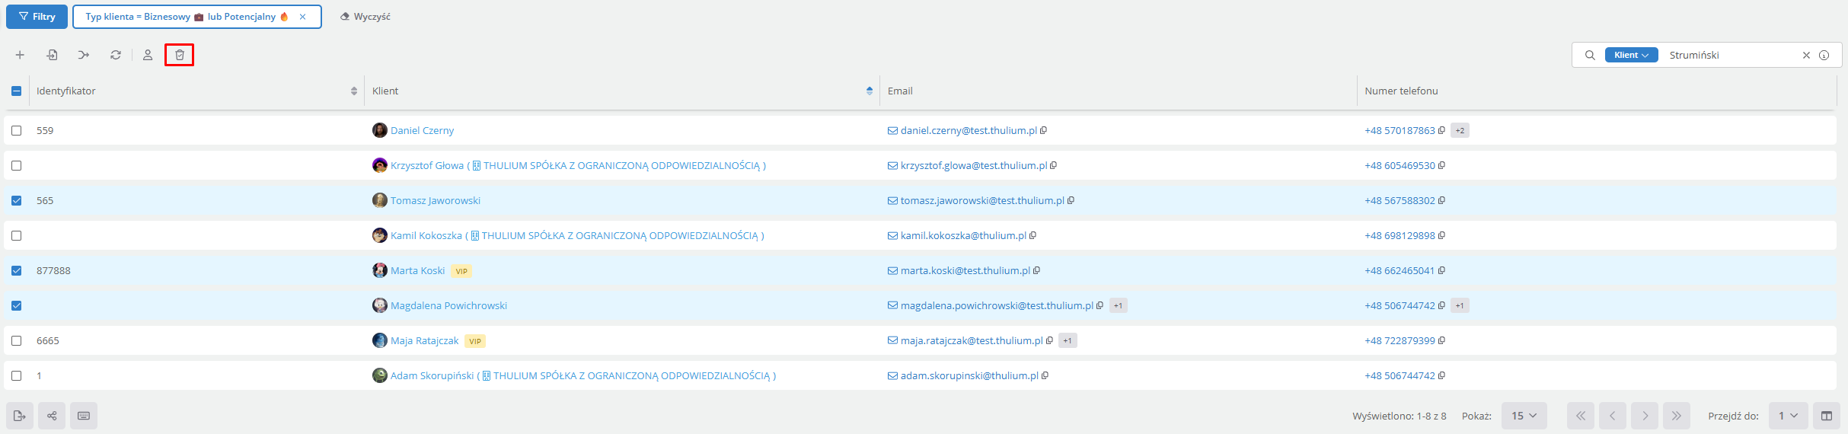Click the +2 extra phones badge for Daniel Czerny
This screenshot has height=434, width=1848.
click(x=1460, y=130)
